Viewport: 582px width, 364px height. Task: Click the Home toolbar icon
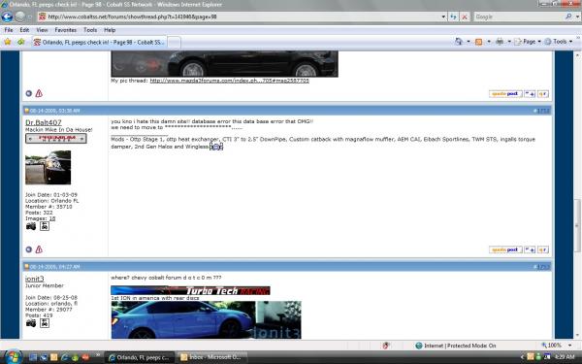point(459,42)
